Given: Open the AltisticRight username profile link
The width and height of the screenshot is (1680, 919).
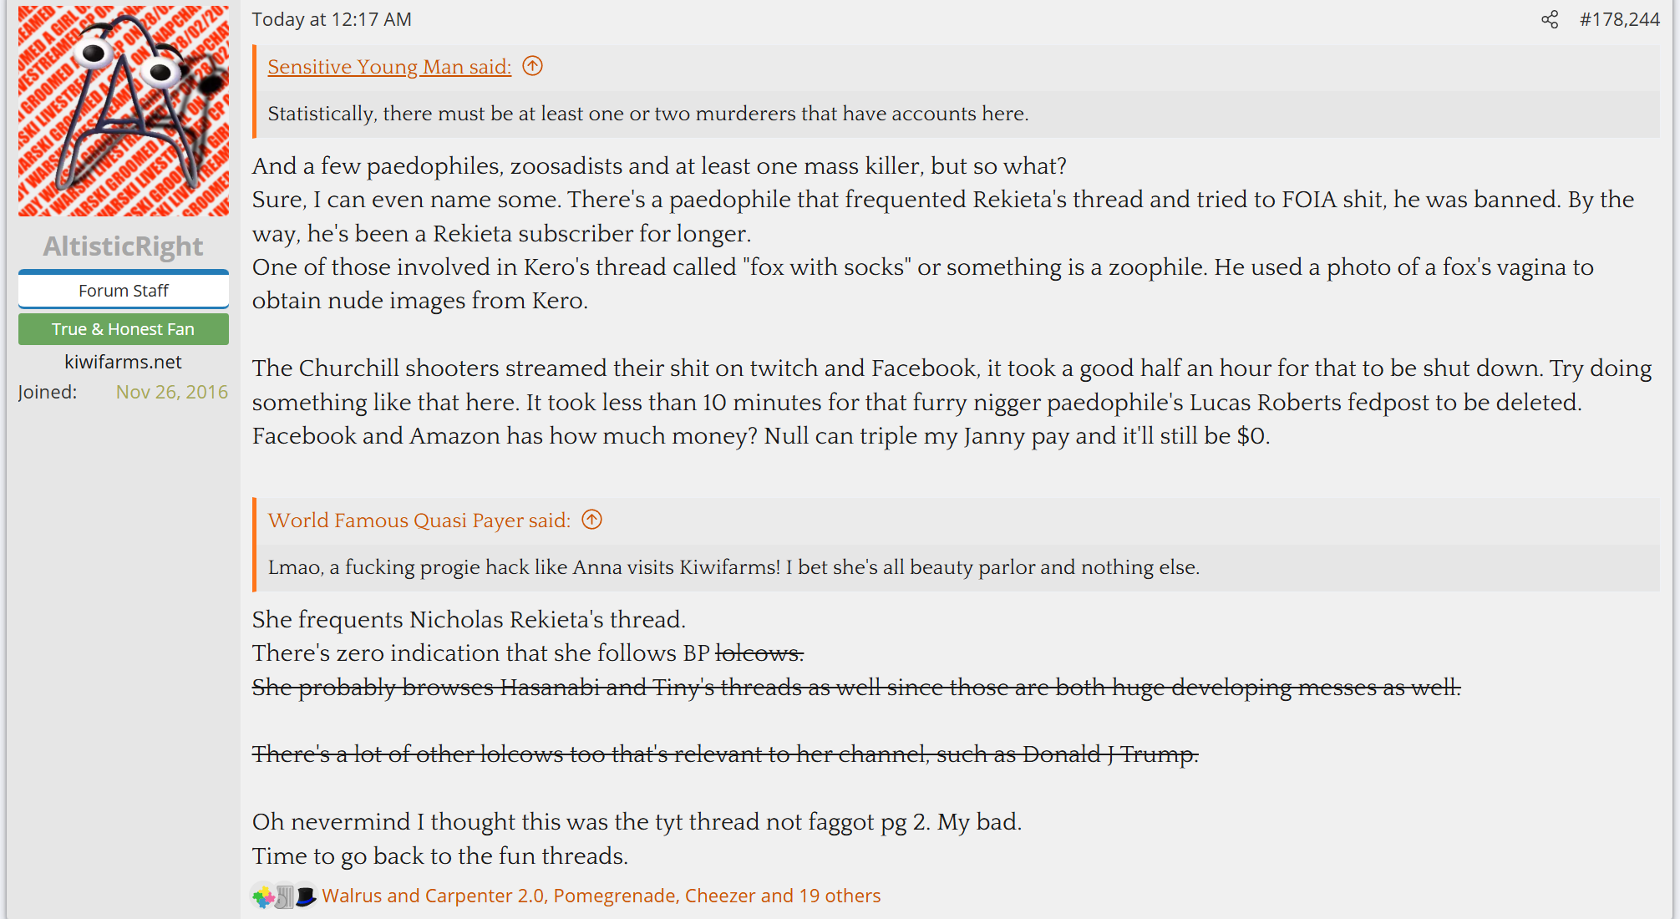Looking at the screenshot, I should coord(124,246).
